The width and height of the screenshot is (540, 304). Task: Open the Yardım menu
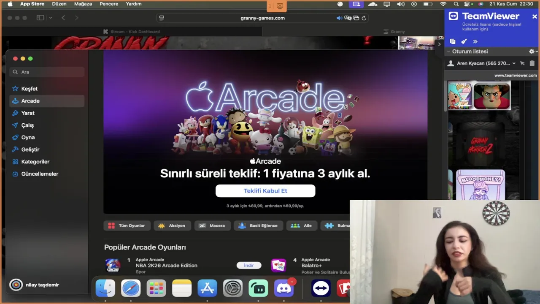134,4
